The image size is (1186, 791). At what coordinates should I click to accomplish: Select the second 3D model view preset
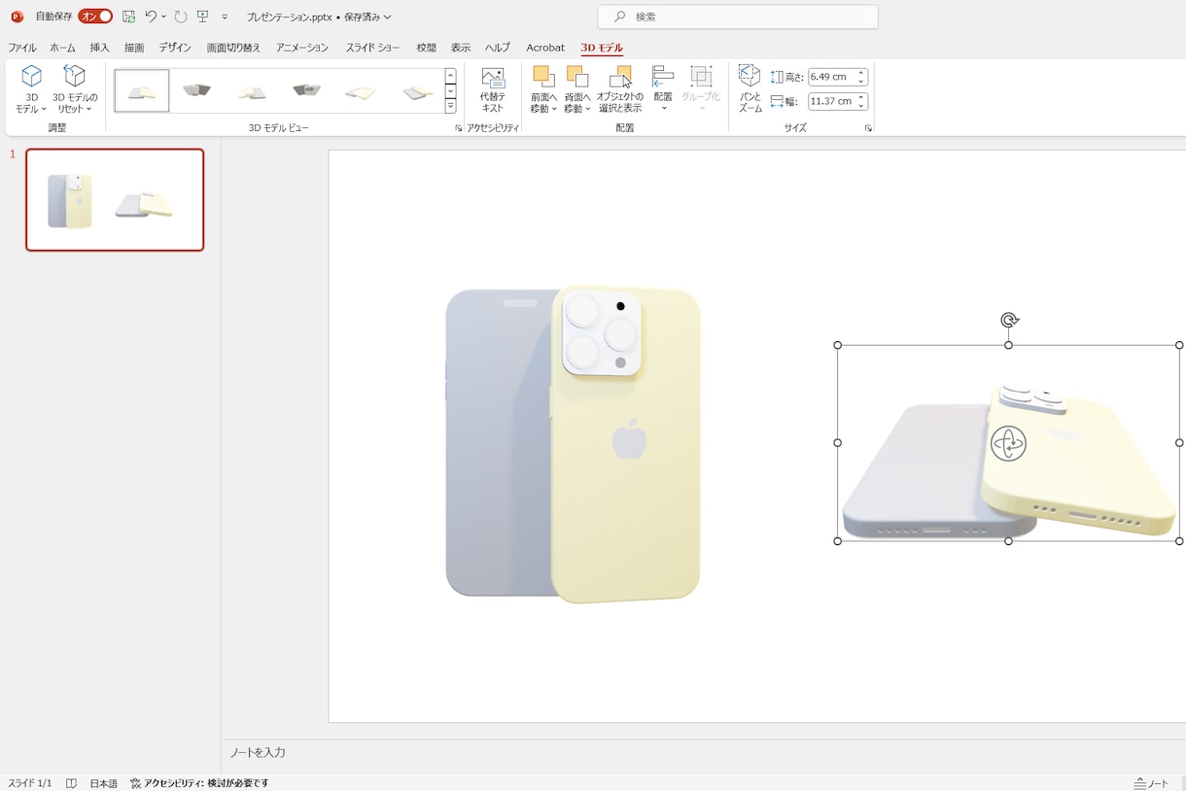coord(196,90)
